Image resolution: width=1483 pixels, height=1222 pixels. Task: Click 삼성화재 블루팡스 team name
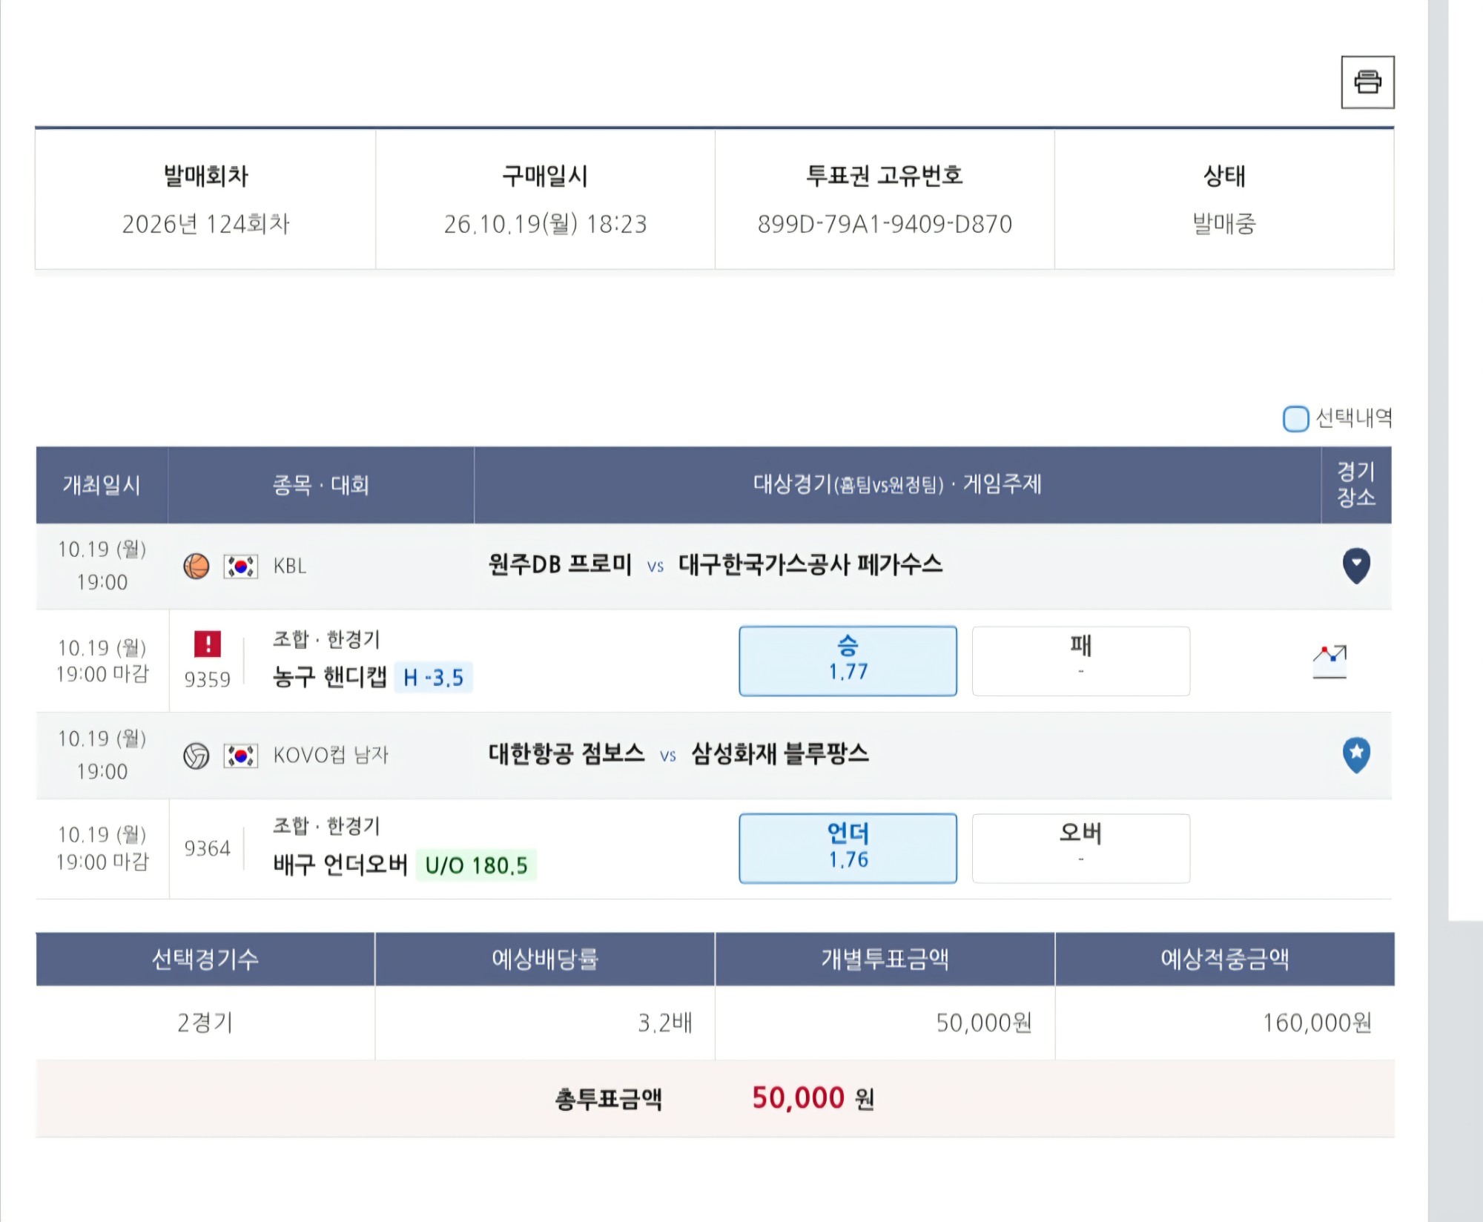click(779, 754)
